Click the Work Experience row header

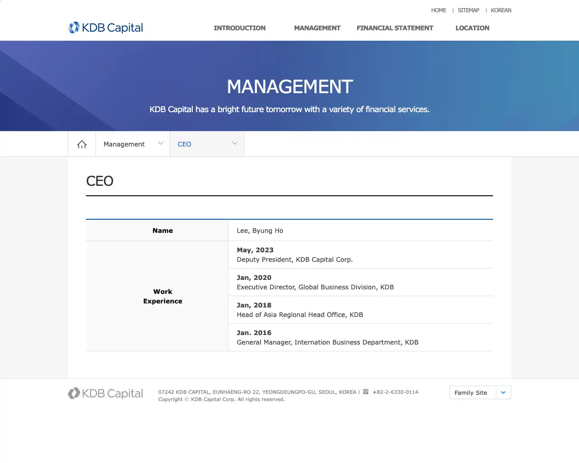click(162, 296)
